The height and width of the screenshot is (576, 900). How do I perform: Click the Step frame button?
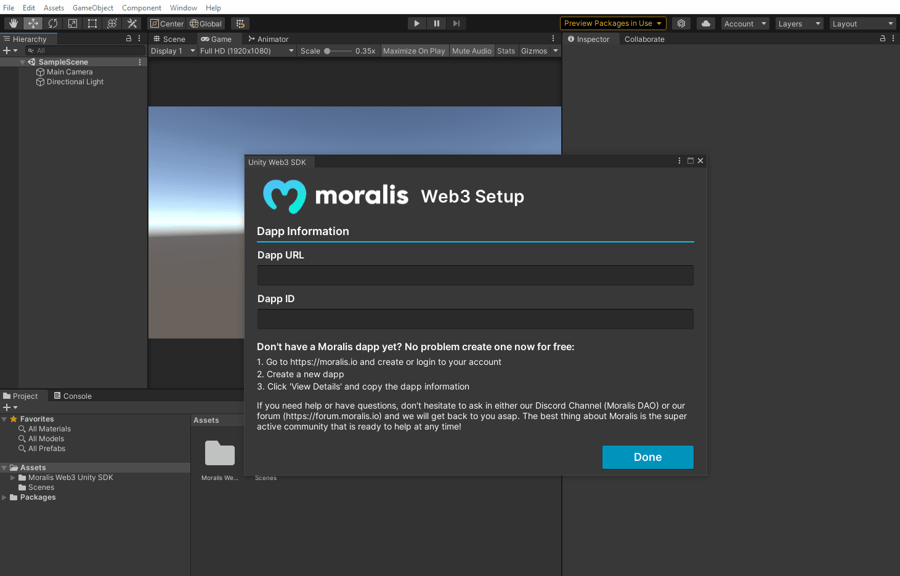[456, 23]
